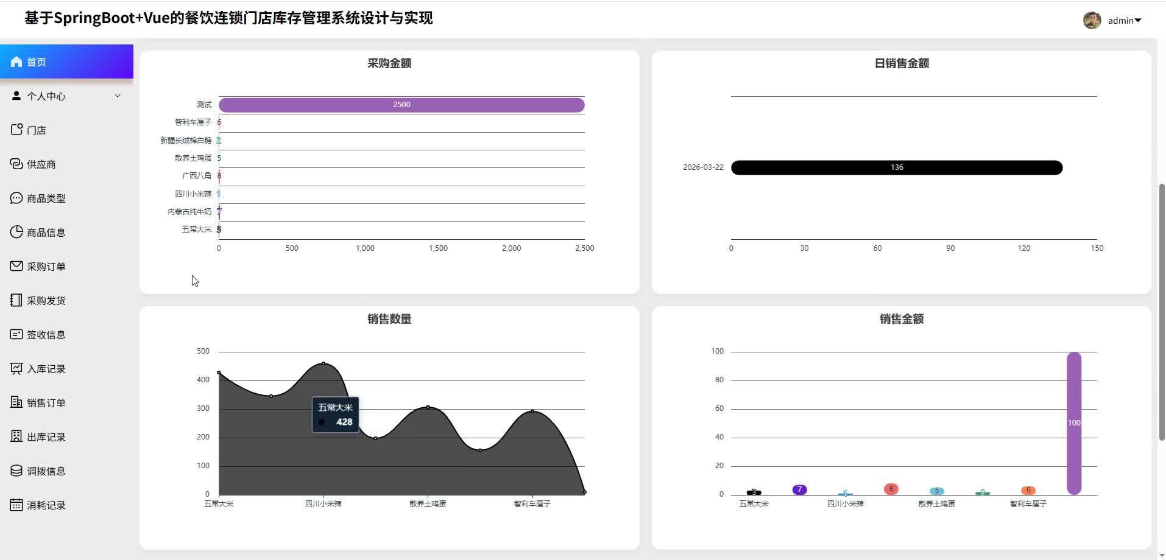The width and height of the screenshot is (1166, 560).
Task: Click the 采购金额 chart title
Action: [x=389, y=63]
